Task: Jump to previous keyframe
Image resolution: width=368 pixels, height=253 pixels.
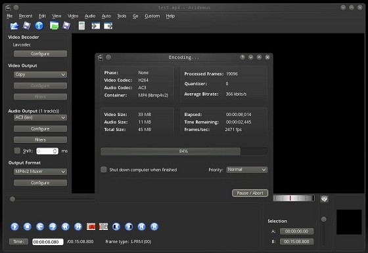Action: tap(66, 227)
